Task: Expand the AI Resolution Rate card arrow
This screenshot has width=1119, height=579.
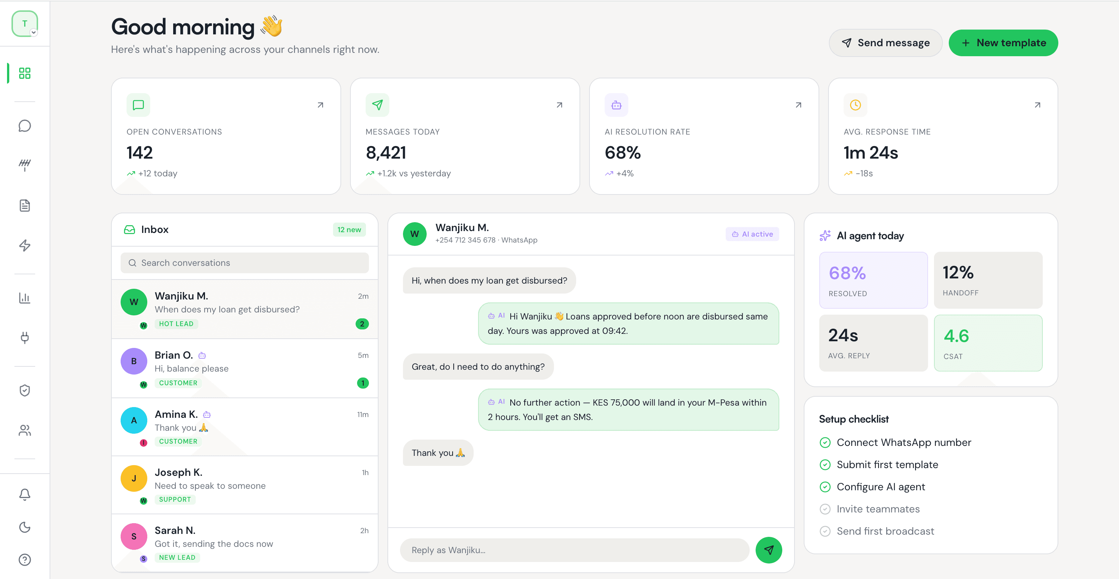Action: tap(799, 105)
